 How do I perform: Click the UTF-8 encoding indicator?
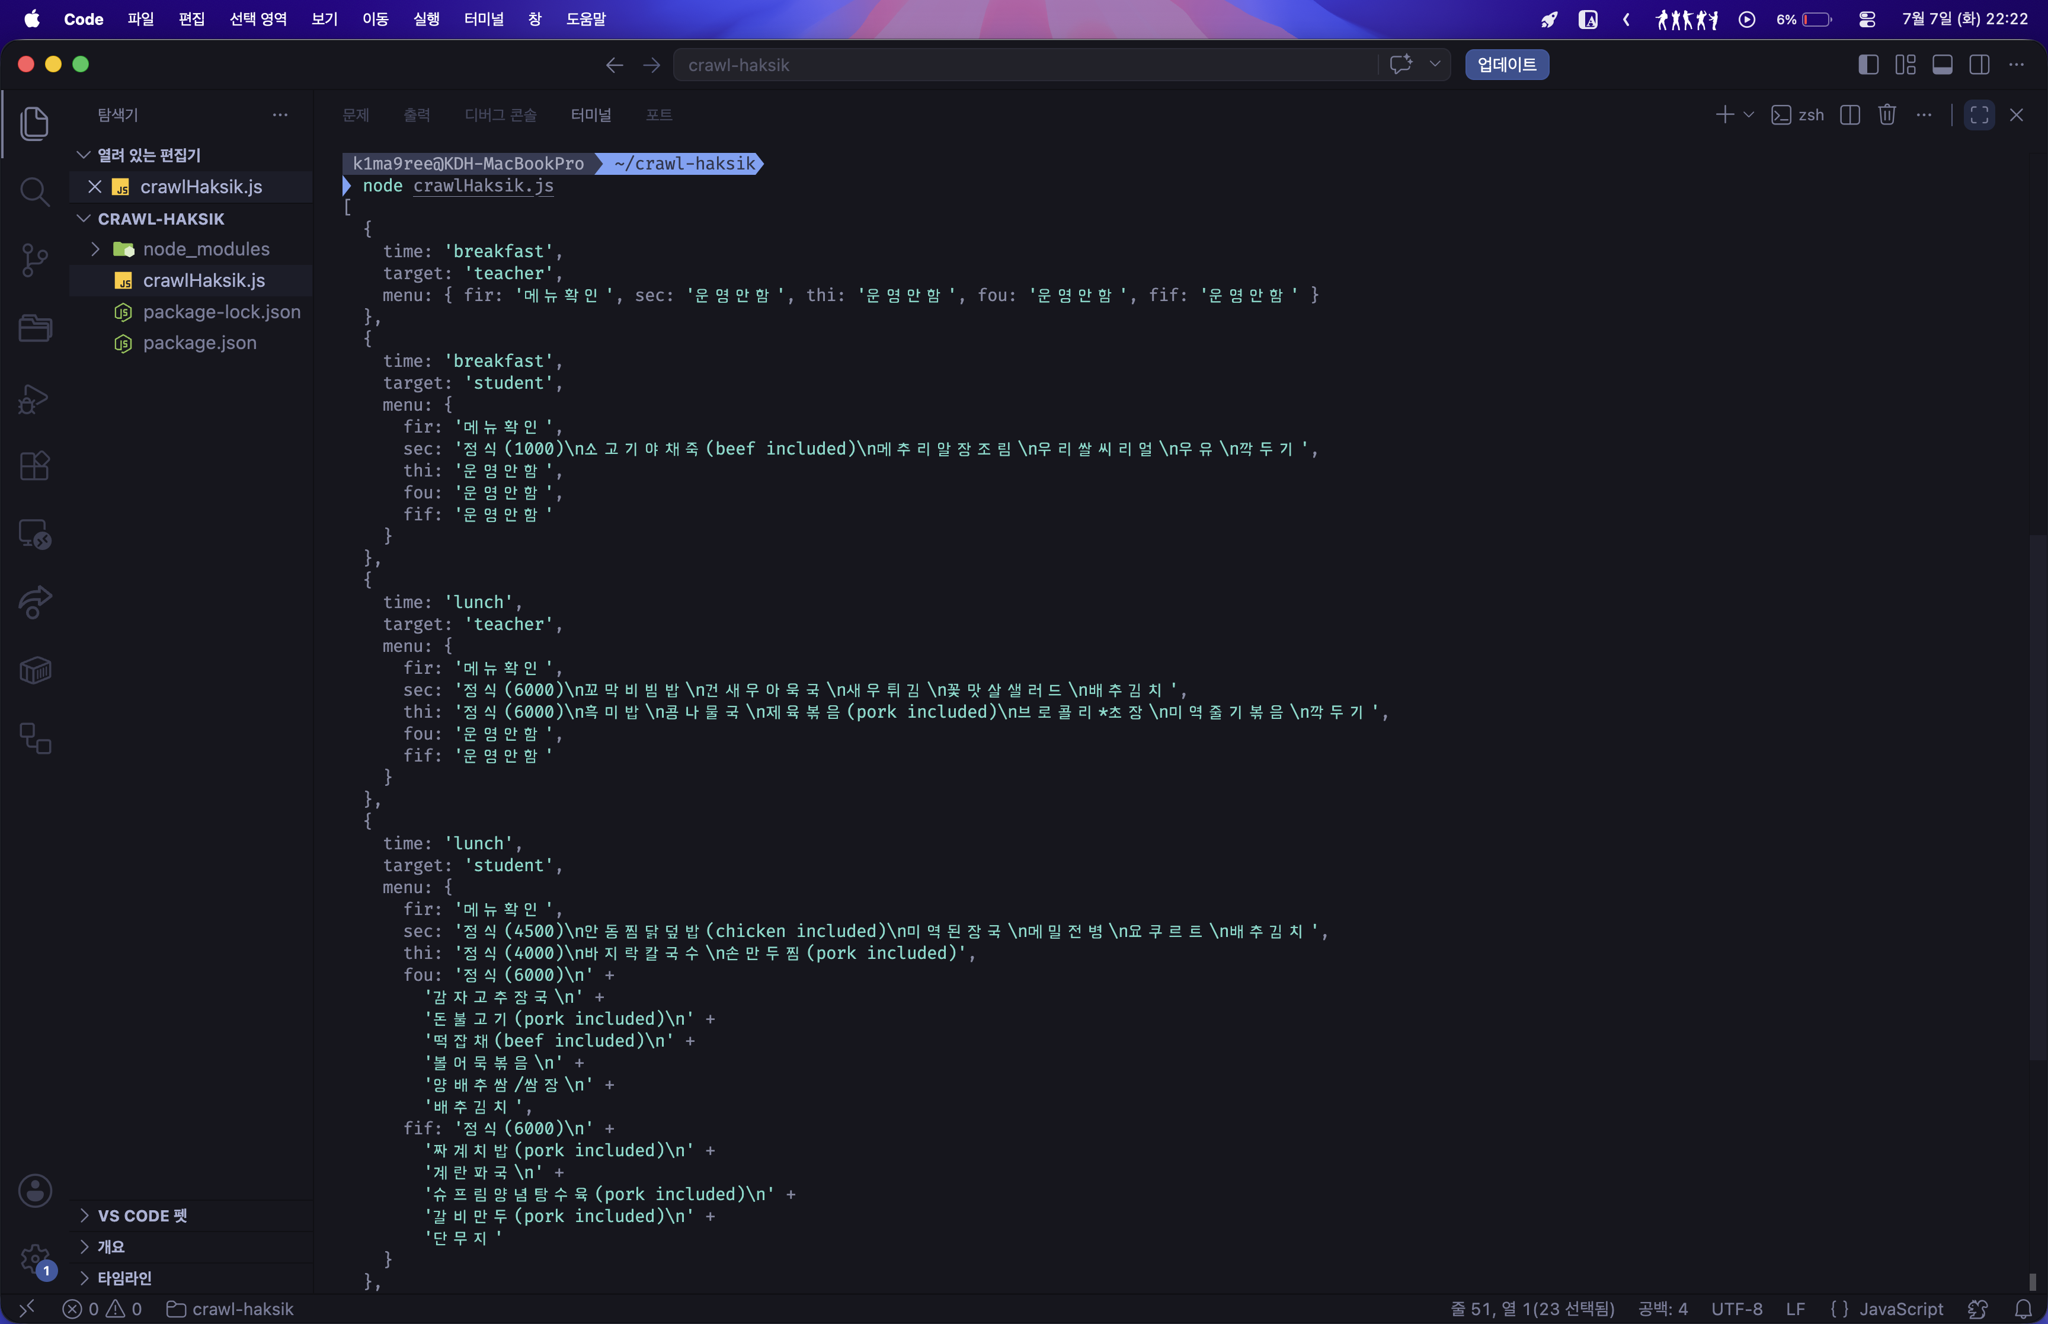coord(1736,1309)
